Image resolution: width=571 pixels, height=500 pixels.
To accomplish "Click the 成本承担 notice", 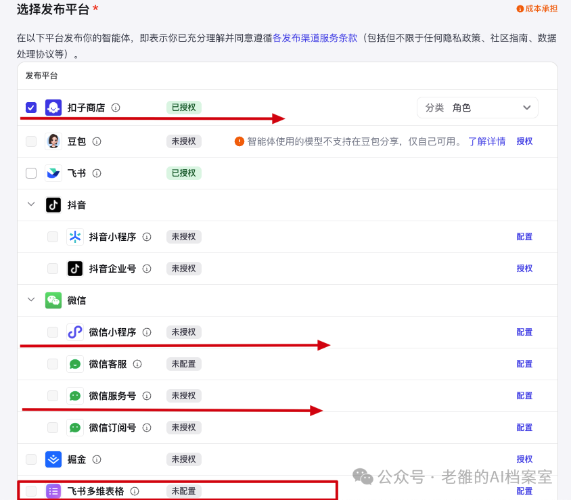I will coord(537,9).
